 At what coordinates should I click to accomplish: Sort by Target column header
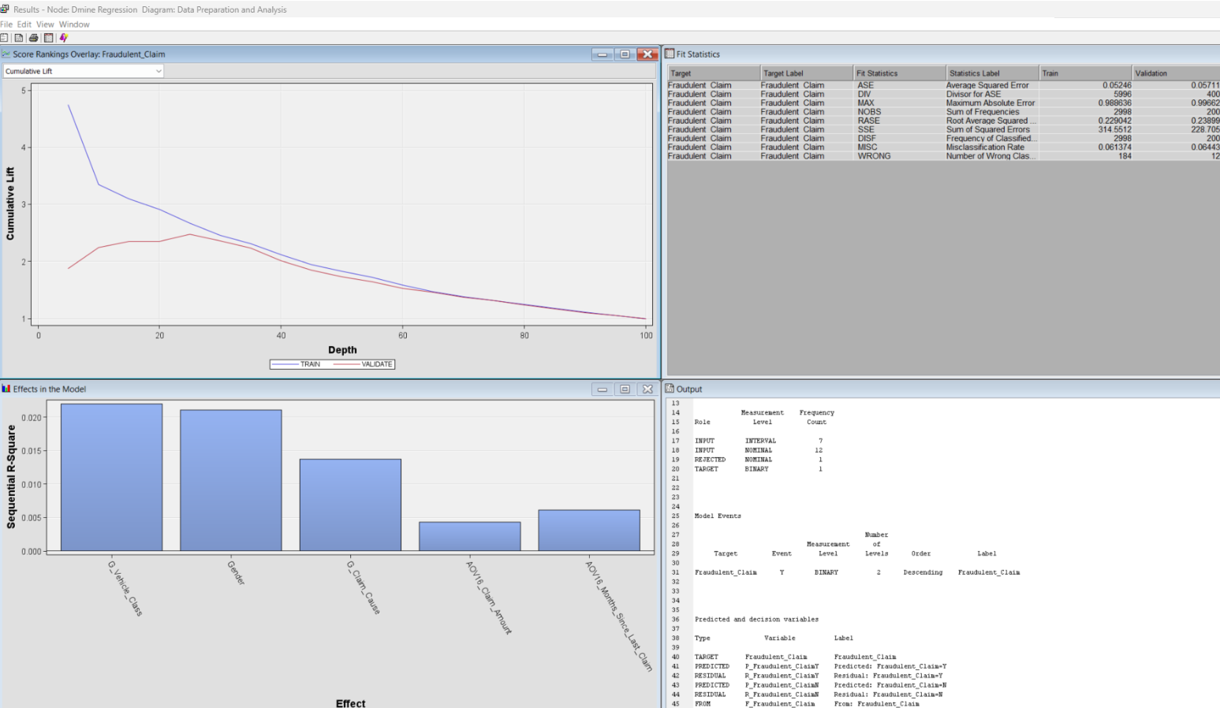pyautogui.click(x=714, y=73)
